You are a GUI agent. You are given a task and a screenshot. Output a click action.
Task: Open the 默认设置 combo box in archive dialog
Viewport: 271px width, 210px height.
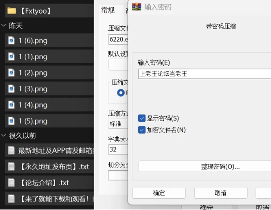pyautogui.click(x=118, y=64)
